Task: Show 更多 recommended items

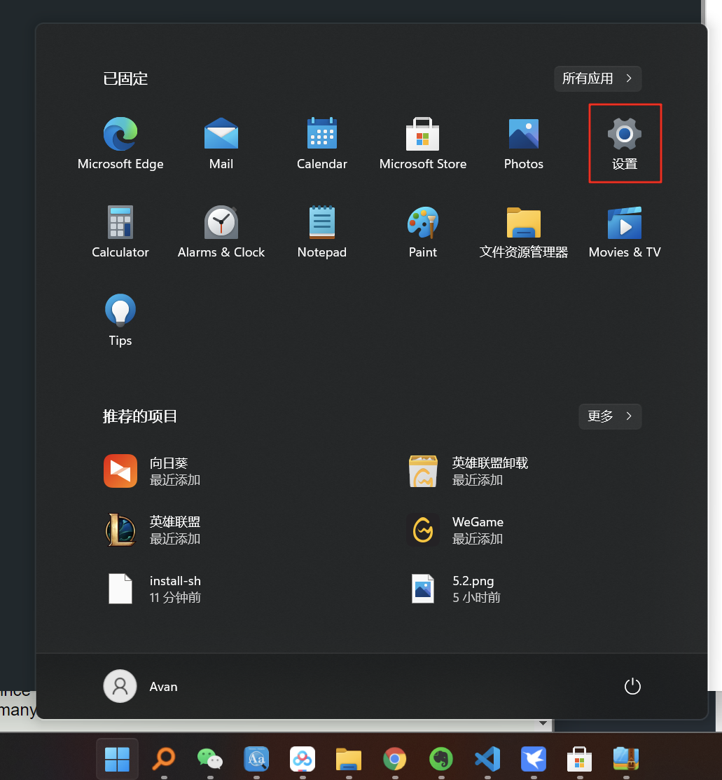Action: (610, 416)
